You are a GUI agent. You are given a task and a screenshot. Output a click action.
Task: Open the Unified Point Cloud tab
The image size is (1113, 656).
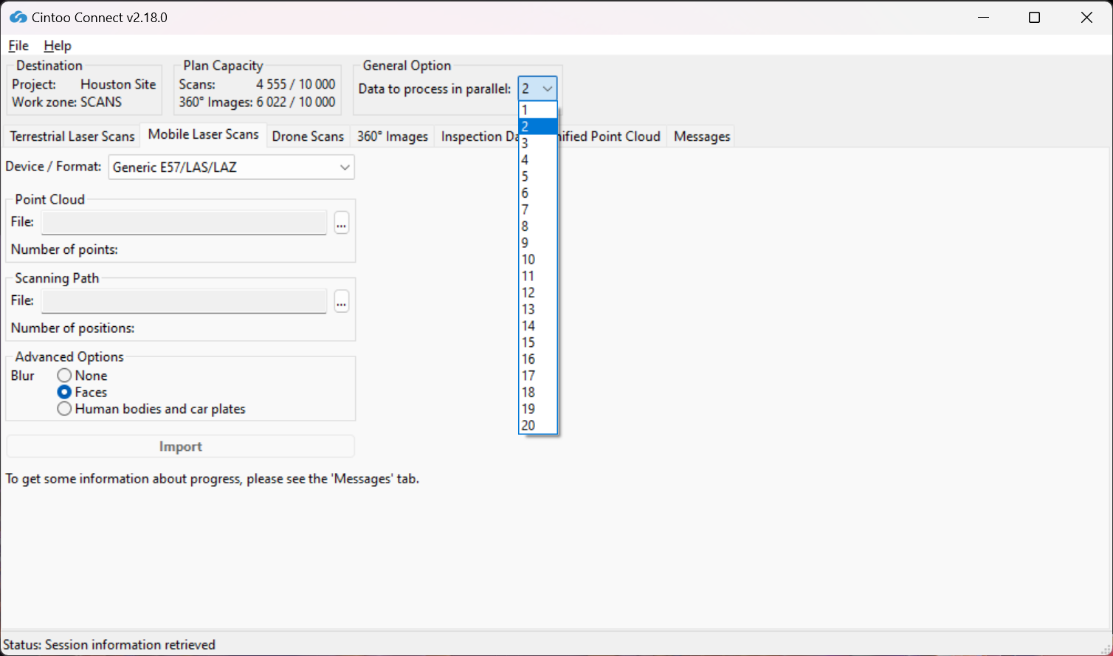point(611,137)
